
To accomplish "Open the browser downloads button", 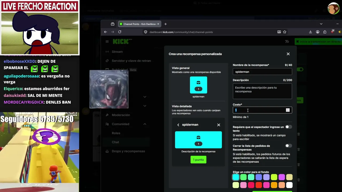I will 310,32.
